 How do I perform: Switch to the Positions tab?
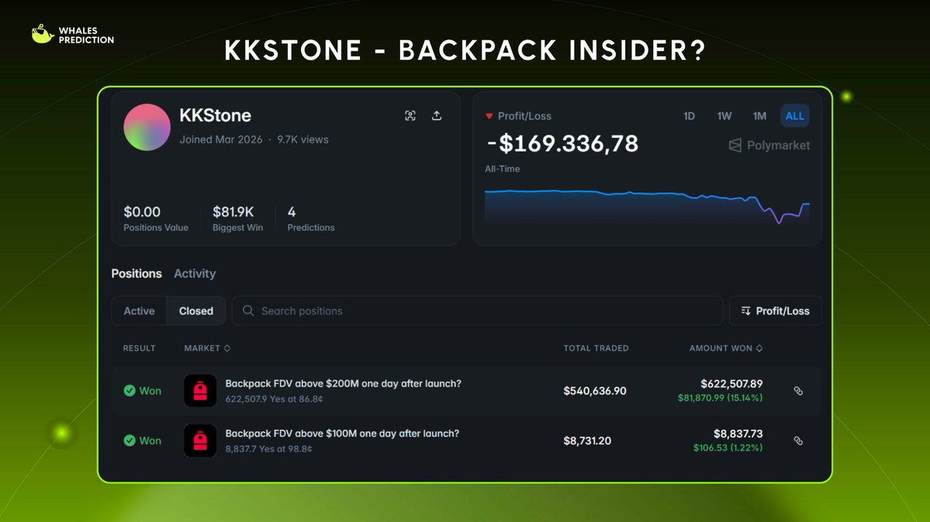[137, 273]
